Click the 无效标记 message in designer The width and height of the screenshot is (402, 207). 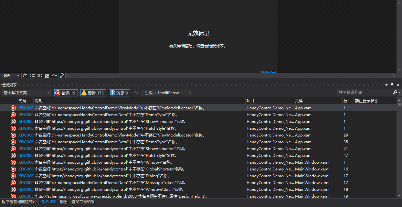tap(198, 33)
